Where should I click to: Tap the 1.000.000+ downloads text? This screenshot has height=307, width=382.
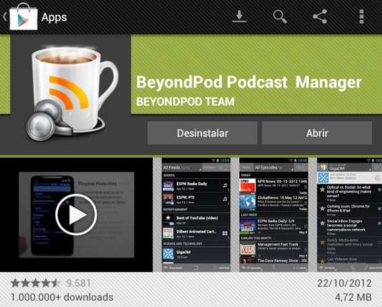pos(62,298)
